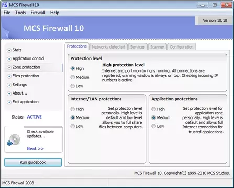Click the arrow icon next to Settings
The image size is (234, 188).
pos(9,85)
